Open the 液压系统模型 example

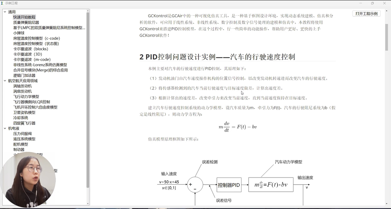pos(24,139)
